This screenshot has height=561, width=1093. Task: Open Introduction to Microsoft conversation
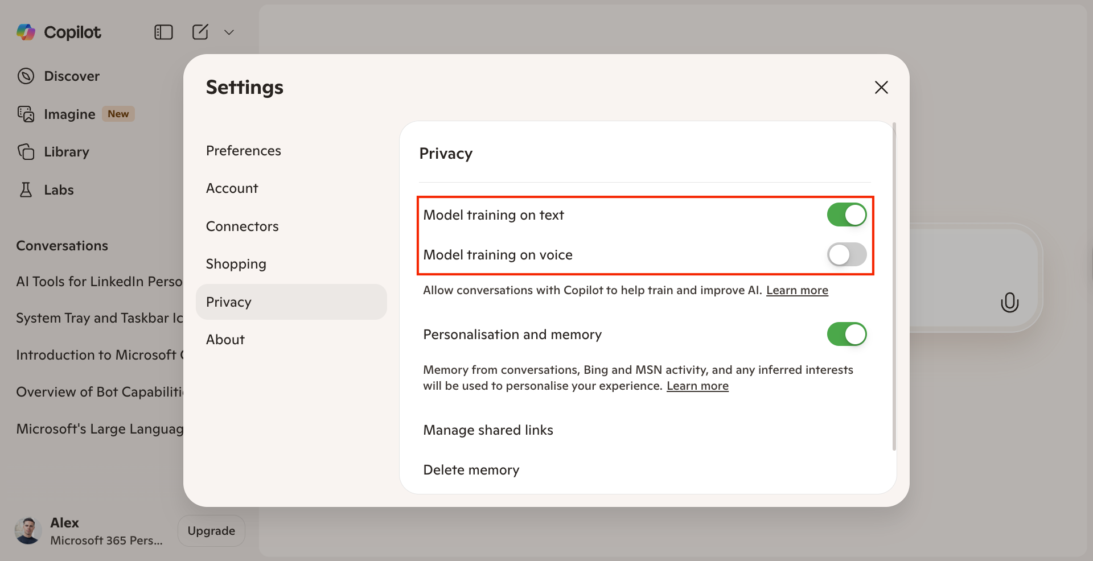point(99,355)
